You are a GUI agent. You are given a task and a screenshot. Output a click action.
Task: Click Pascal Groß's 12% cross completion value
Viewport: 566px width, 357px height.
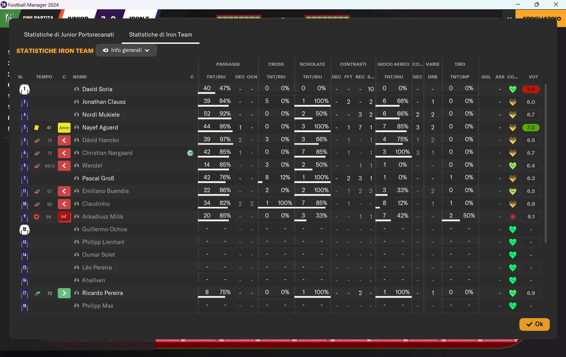point(285,178)
